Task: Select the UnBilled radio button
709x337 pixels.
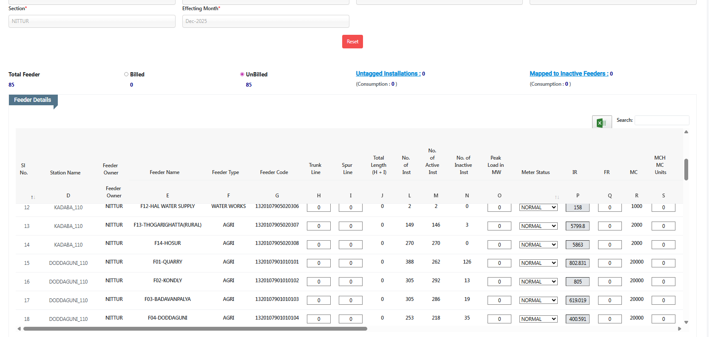Action: click(x=242, y=74)
